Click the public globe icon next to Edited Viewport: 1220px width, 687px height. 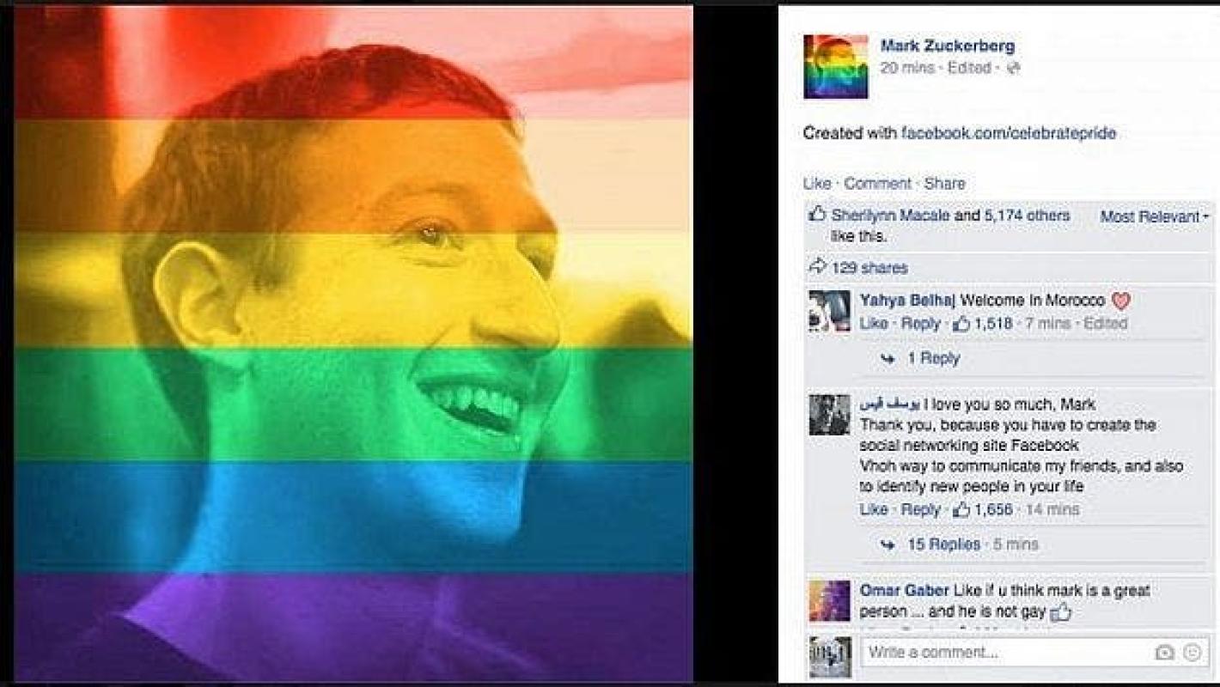pyautogui.click(x=1013, y=68)
